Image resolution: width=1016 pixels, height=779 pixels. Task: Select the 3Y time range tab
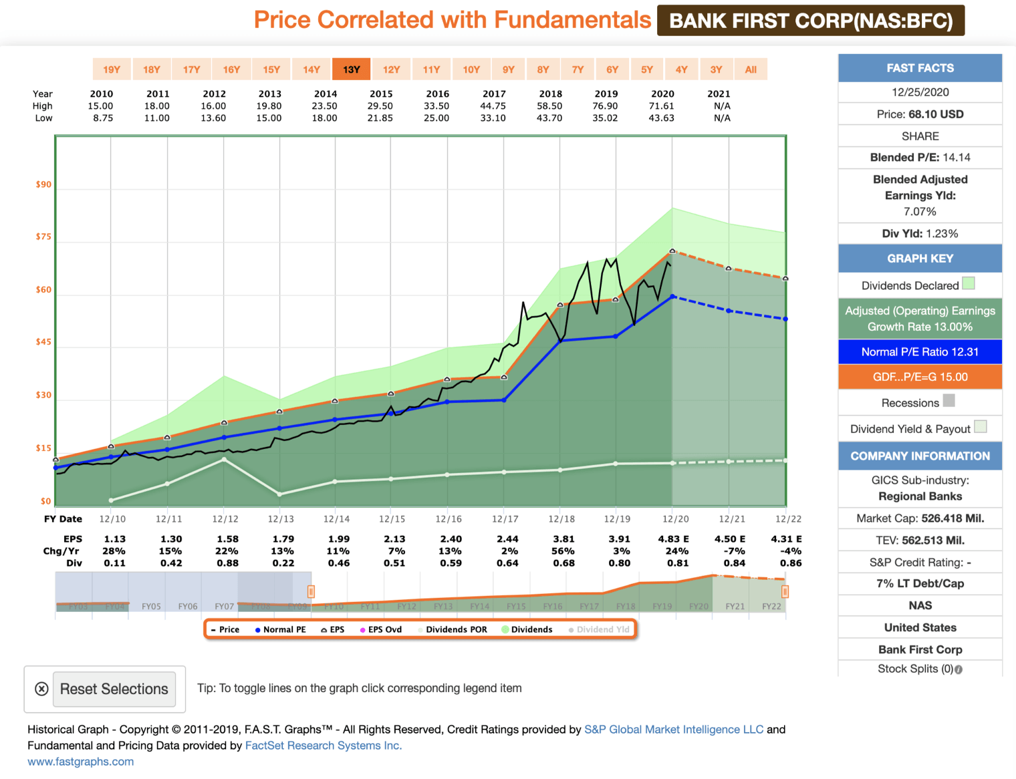(717, 69)
